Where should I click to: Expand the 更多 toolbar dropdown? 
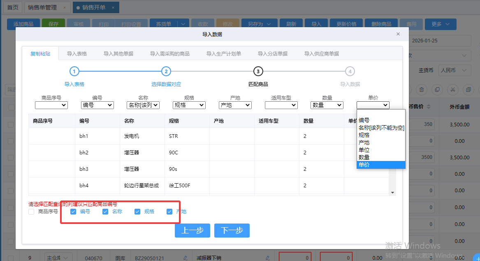[441, 24]
